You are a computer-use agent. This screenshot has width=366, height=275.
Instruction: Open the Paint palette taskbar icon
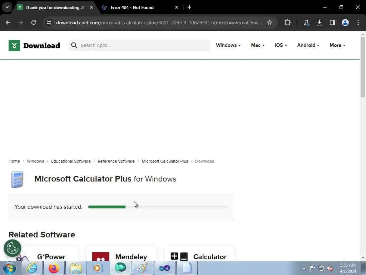tap(142, 268)
